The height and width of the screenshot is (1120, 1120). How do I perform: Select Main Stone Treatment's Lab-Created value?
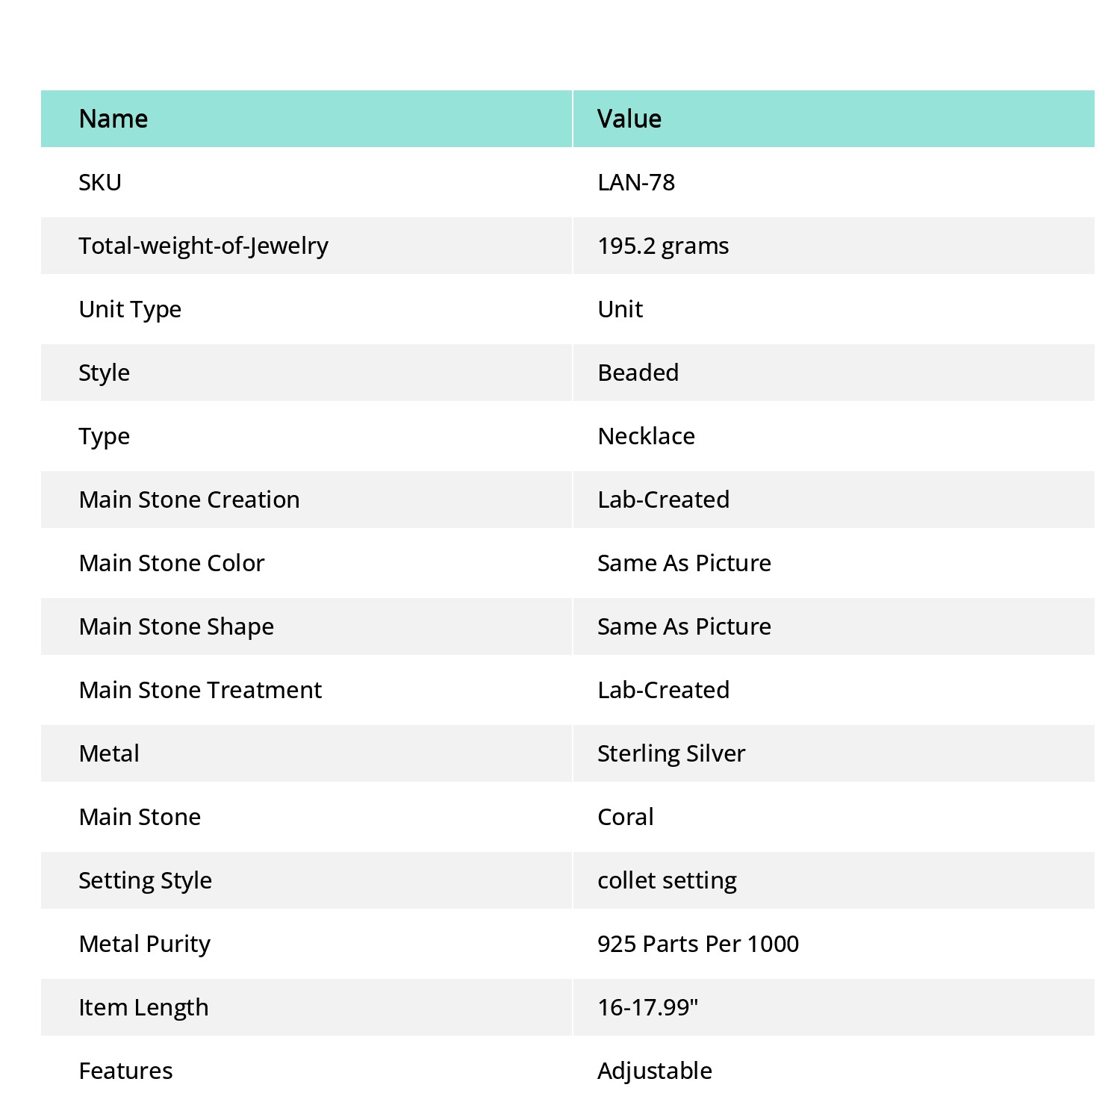pos(664,690)
